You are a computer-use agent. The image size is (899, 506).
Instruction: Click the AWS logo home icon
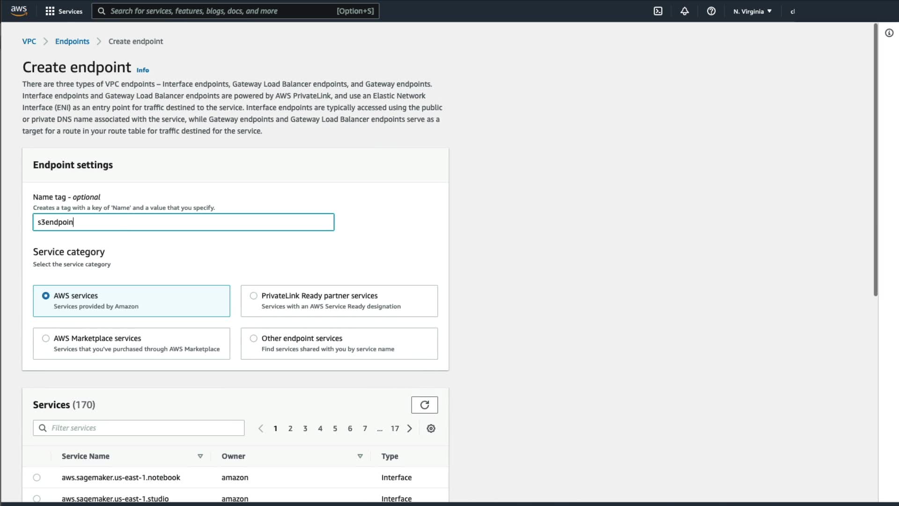click(x=19, y=11)
